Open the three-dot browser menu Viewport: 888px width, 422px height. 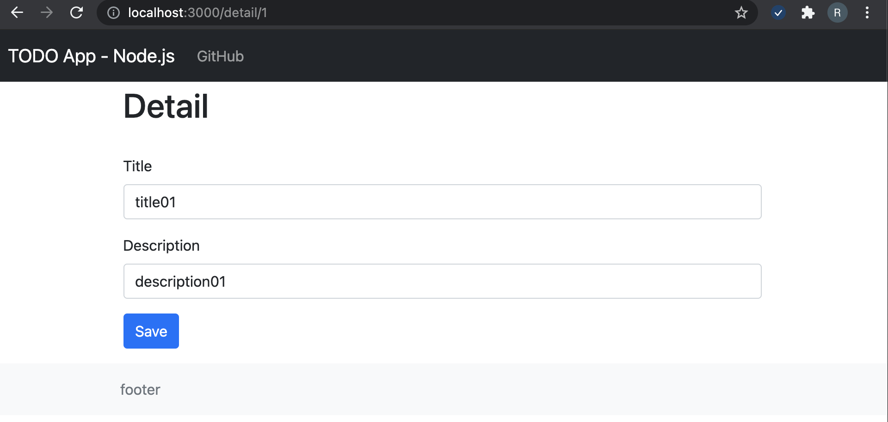click(867, 12)
